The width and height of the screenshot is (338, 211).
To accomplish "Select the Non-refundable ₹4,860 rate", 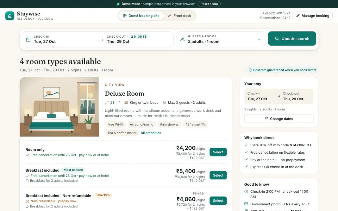I will coord(218,201).
